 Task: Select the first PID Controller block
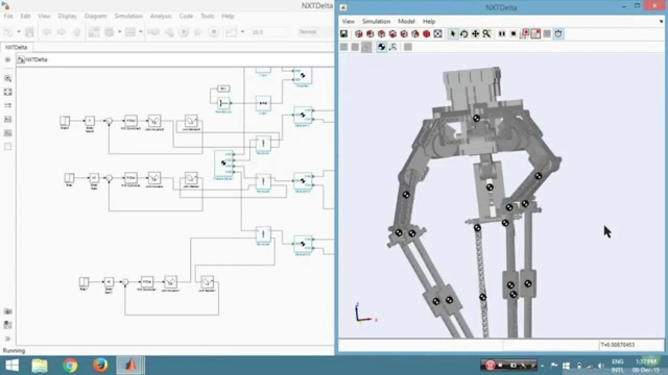coord(131,120)
